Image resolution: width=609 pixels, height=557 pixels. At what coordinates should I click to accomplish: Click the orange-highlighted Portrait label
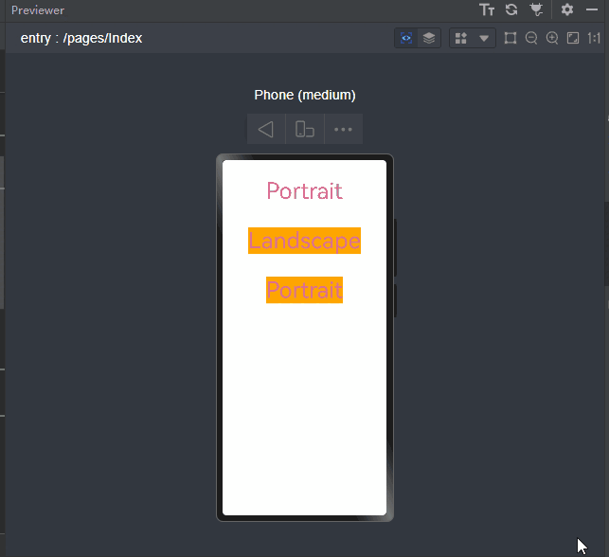(x=304, y=290)
